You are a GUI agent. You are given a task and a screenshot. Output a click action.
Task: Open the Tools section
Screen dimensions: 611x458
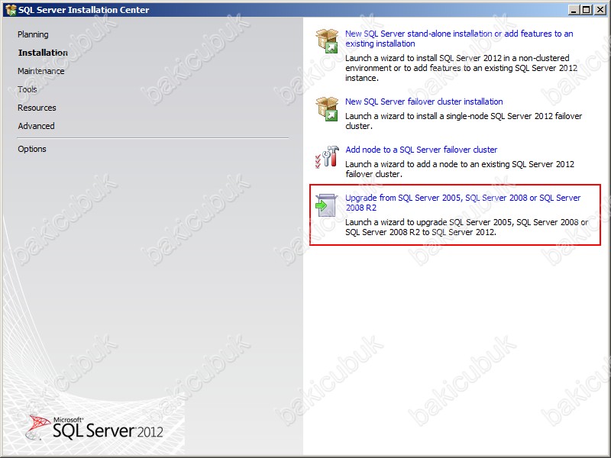pyautogui.click(x=27, y=89)
